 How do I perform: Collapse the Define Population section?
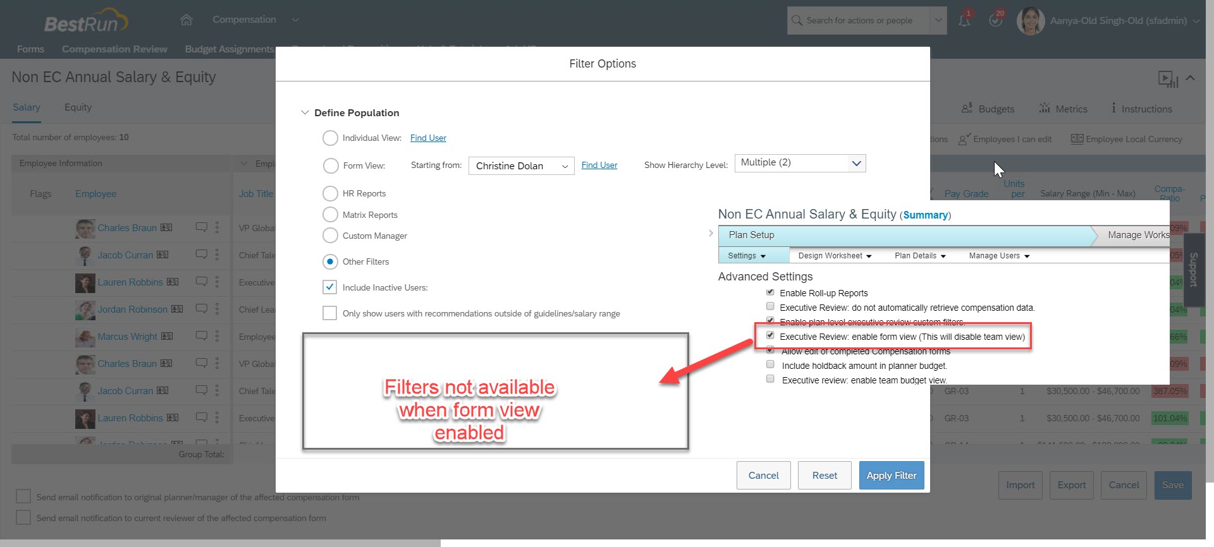click(305, 112)
